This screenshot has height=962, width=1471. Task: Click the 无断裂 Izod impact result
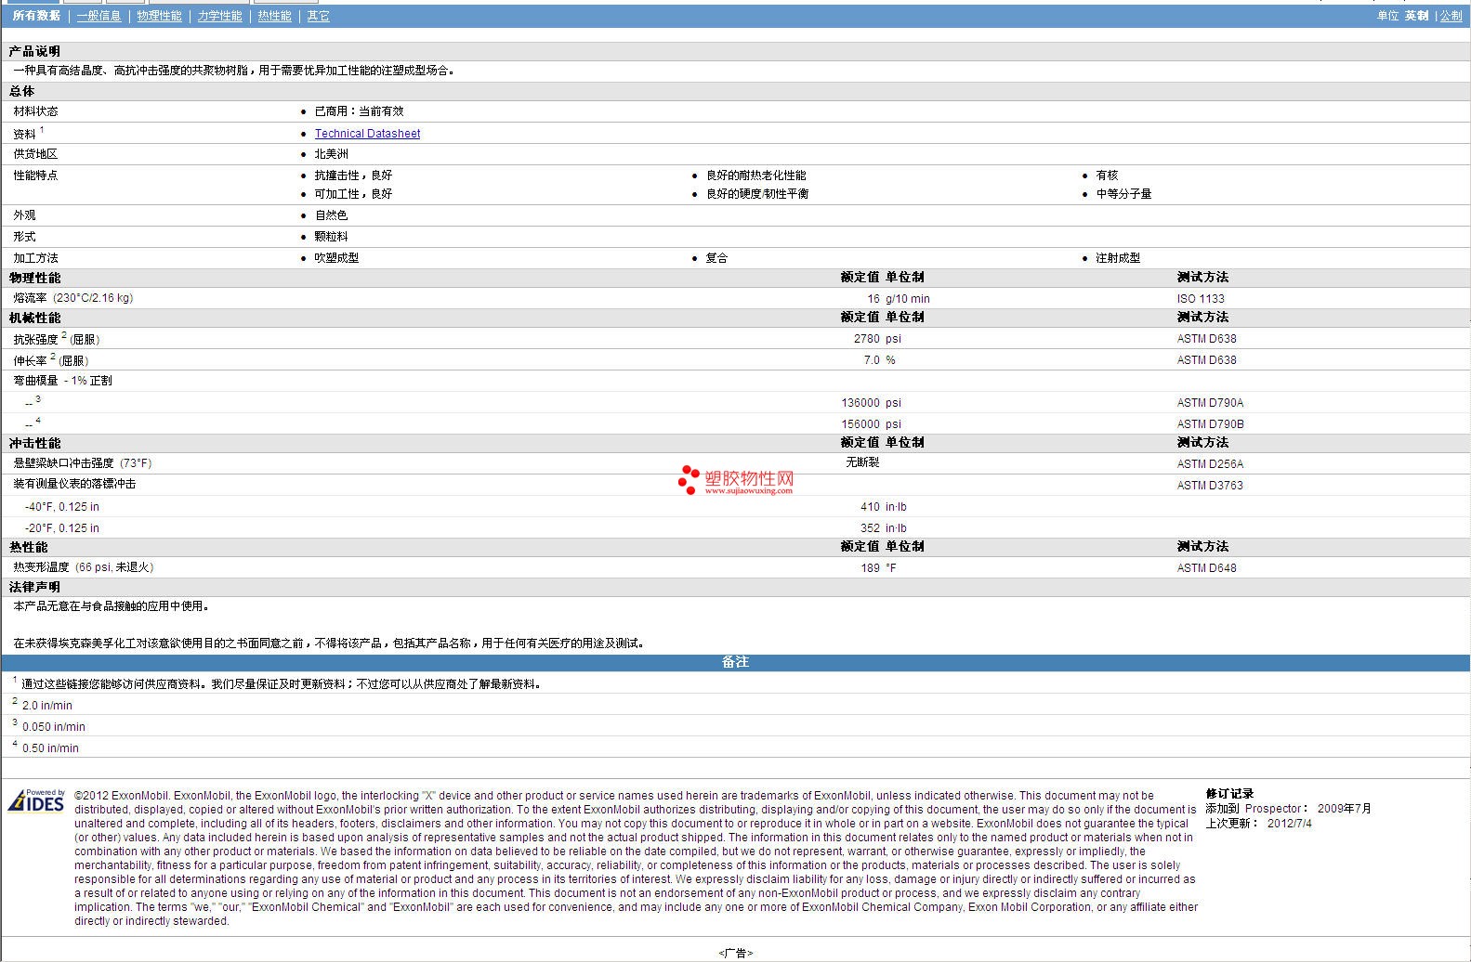pos(862,462)
